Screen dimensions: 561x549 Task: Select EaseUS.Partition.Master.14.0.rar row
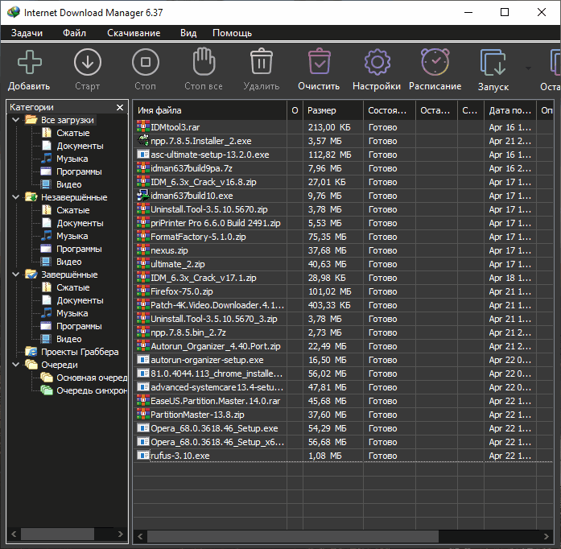344,401
